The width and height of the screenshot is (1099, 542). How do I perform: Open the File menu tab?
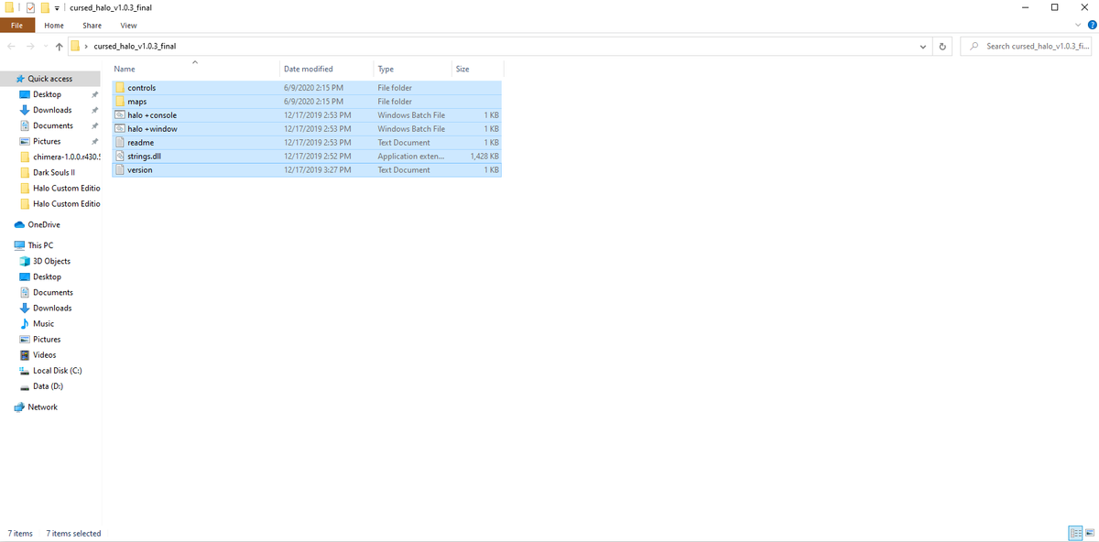(17, 25)
